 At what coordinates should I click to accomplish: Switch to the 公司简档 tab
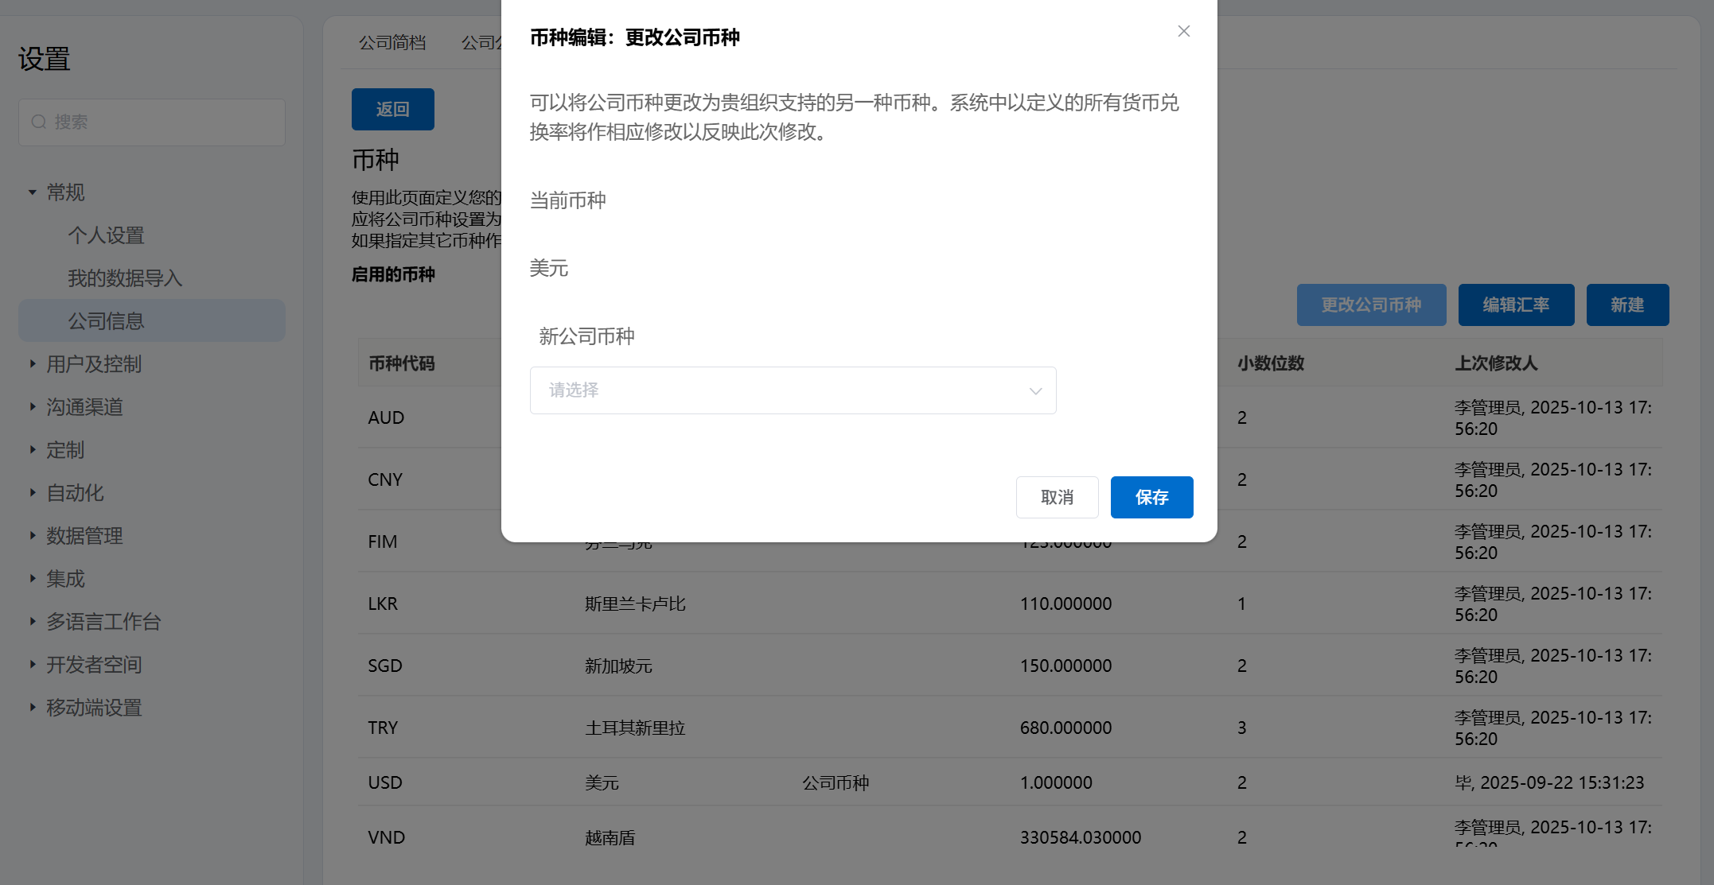click(x=391, y=42)
